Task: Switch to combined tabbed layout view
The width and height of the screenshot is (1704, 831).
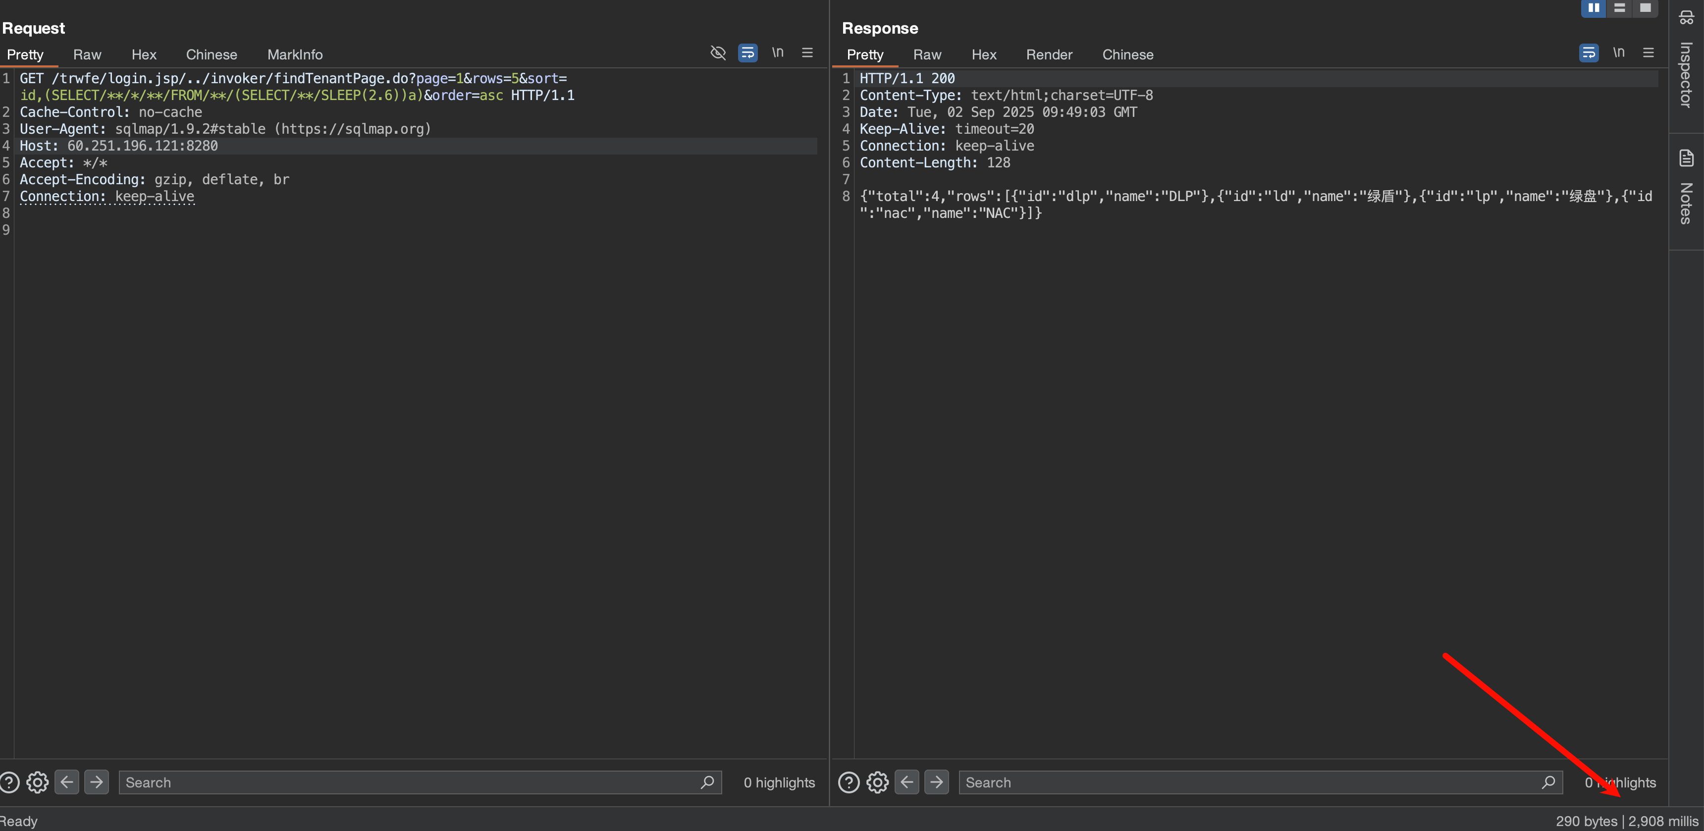Action: (x=1645, y=8)
